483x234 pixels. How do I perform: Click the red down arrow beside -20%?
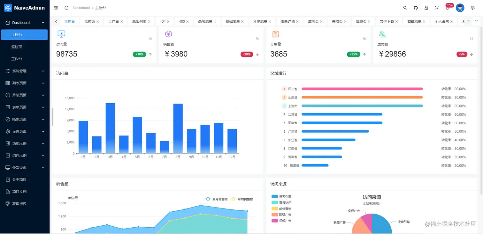point(257,55)
